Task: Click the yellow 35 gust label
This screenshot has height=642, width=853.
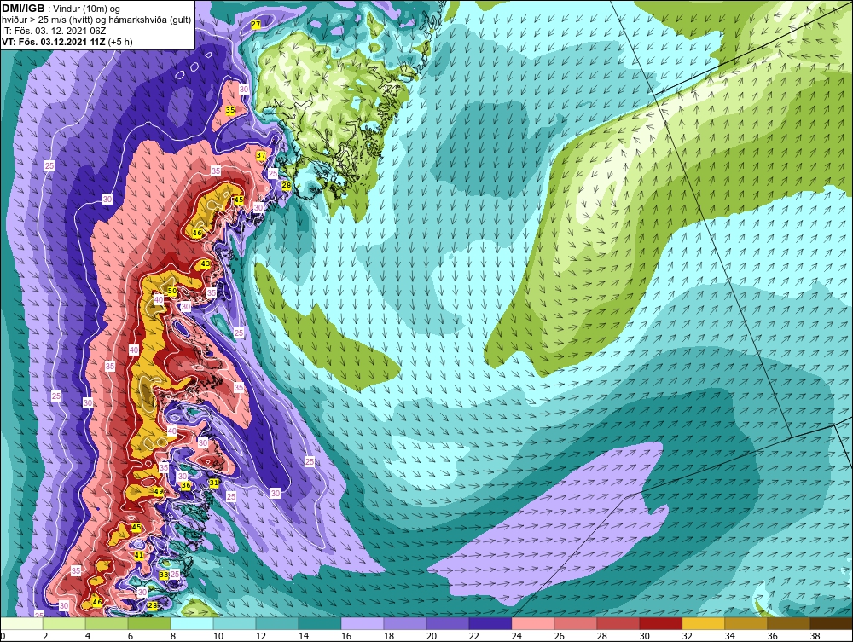Action: click(230, 110)
